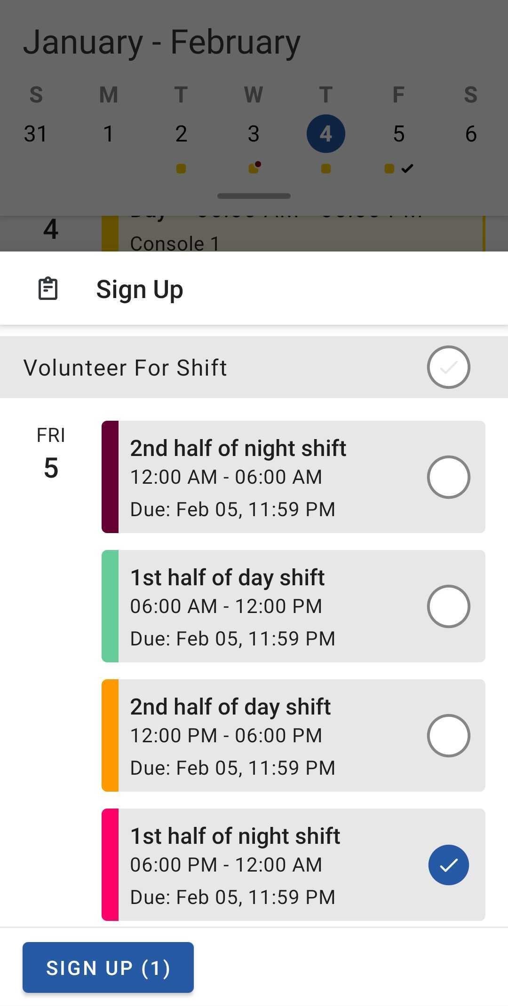
Task: Check the 1st half of day shift circle
Action: 448,606
